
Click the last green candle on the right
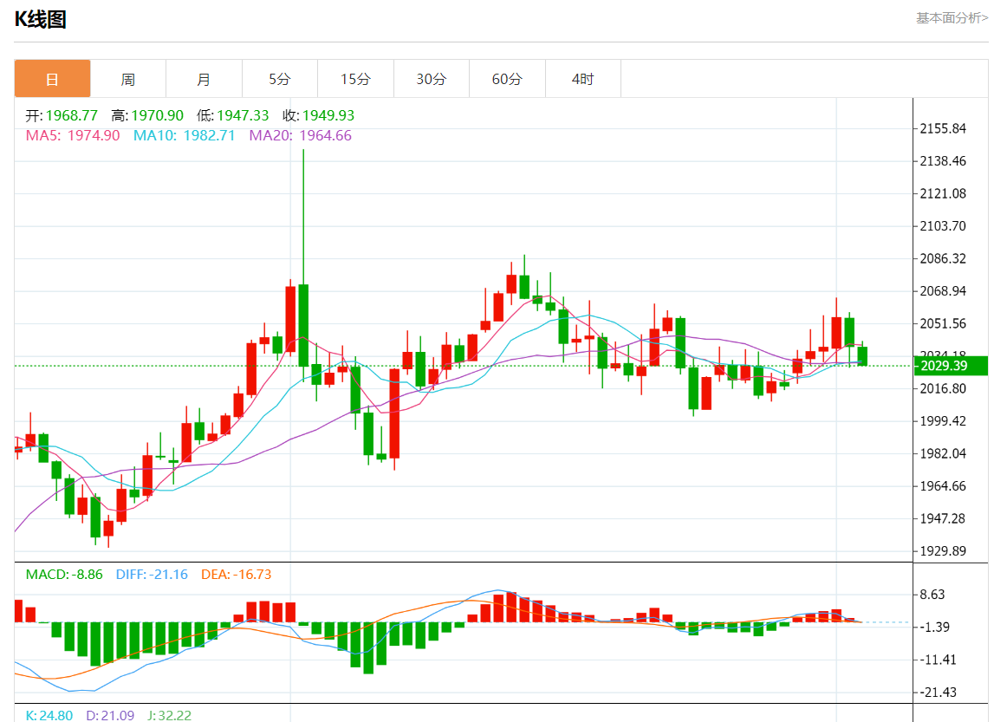[862, 356]
